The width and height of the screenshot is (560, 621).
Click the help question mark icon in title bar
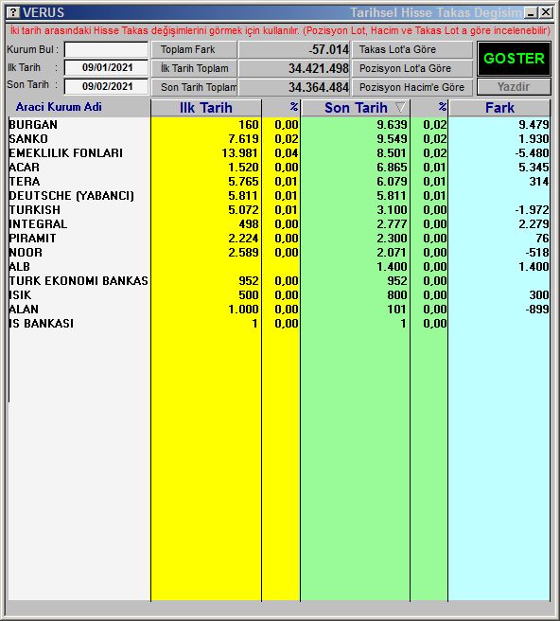pyautogui.click(x=13, y=12)
